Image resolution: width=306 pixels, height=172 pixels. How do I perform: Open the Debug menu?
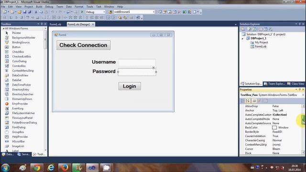coord(49,7)
